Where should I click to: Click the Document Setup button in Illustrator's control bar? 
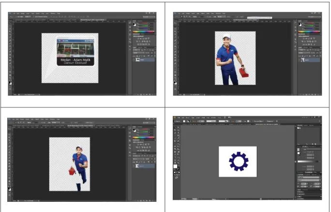pos(258,121)
